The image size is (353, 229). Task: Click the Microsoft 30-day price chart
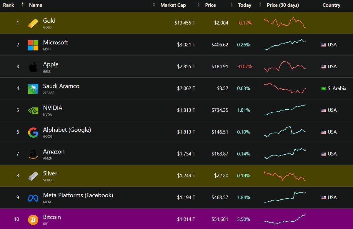(285, 44)
